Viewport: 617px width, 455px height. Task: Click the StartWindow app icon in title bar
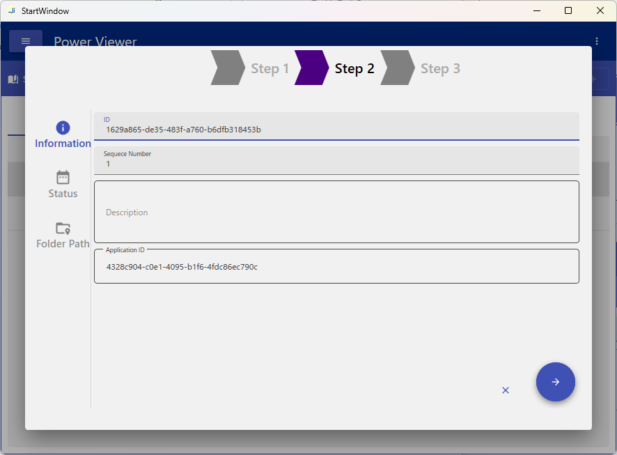[11, 10]
